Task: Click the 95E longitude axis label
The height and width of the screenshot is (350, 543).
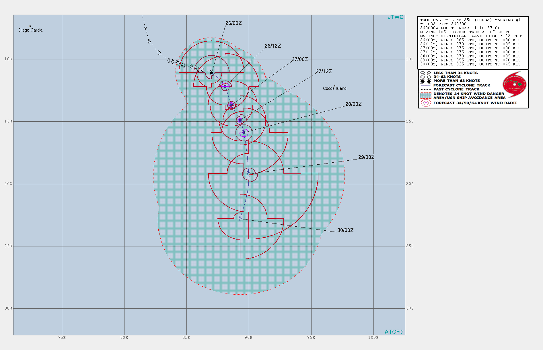Action: point(311,338)
